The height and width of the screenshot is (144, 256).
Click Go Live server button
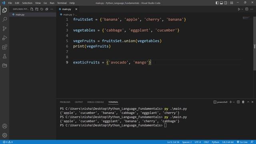pyautogui.click(x=242, y=142)
